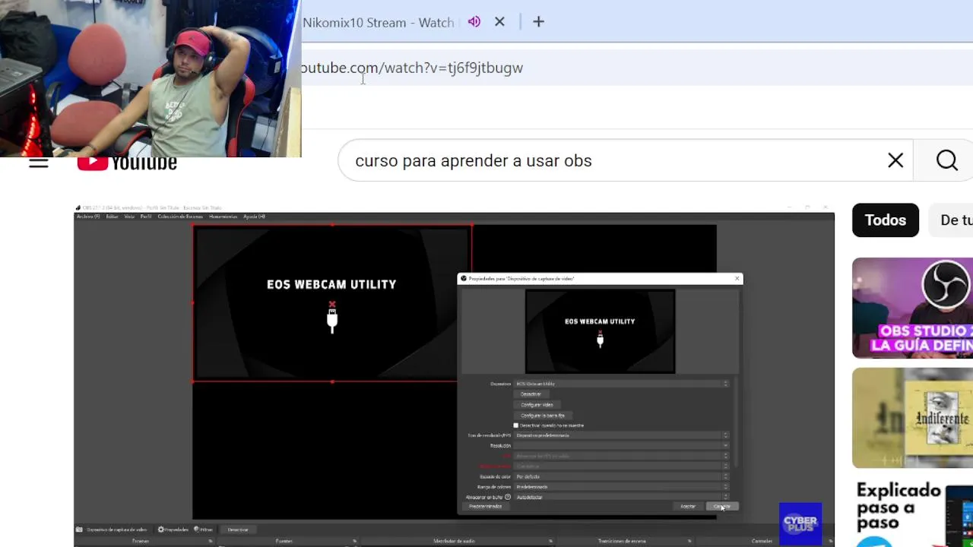
Task: Open Colección de Escenas menu in OBS
Action: 180,217
